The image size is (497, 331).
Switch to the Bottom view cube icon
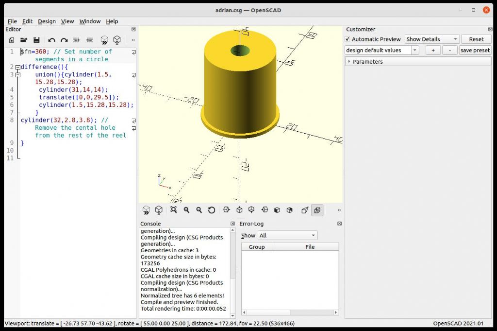[251, 210]
